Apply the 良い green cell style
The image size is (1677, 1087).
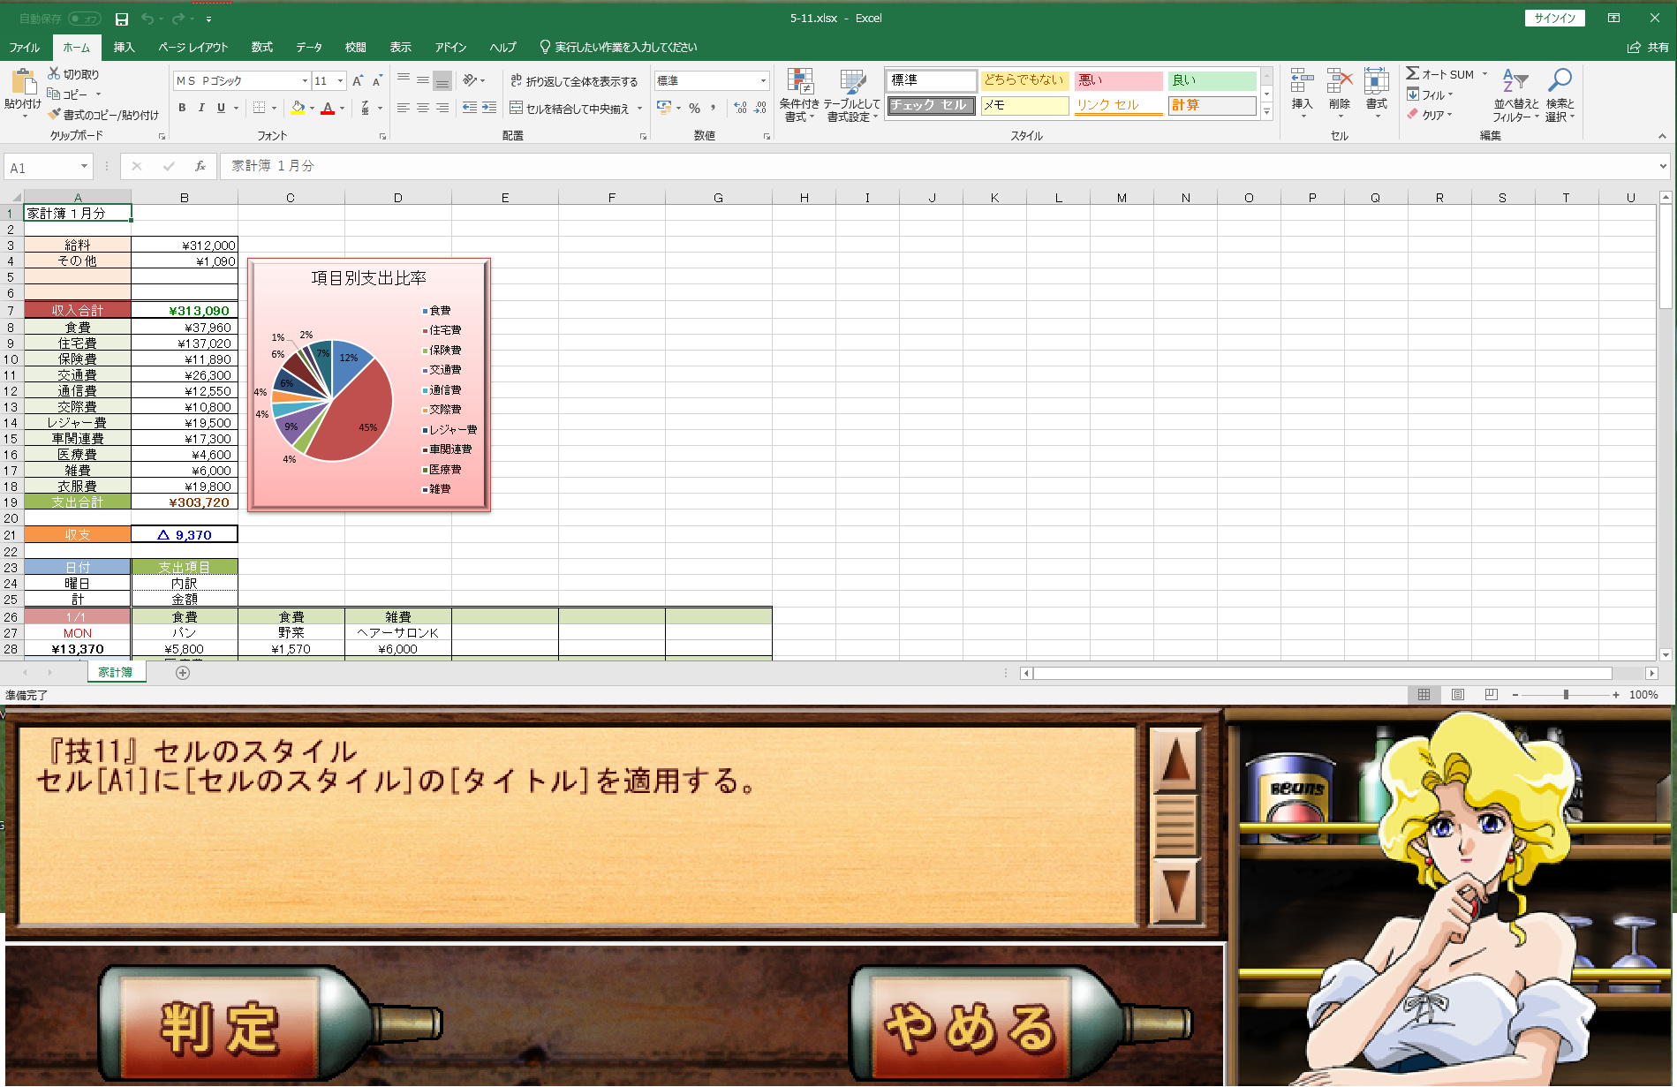point(1212,80)
